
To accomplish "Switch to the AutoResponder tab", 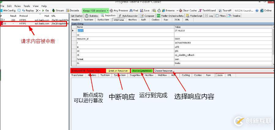I will point(128,16).
